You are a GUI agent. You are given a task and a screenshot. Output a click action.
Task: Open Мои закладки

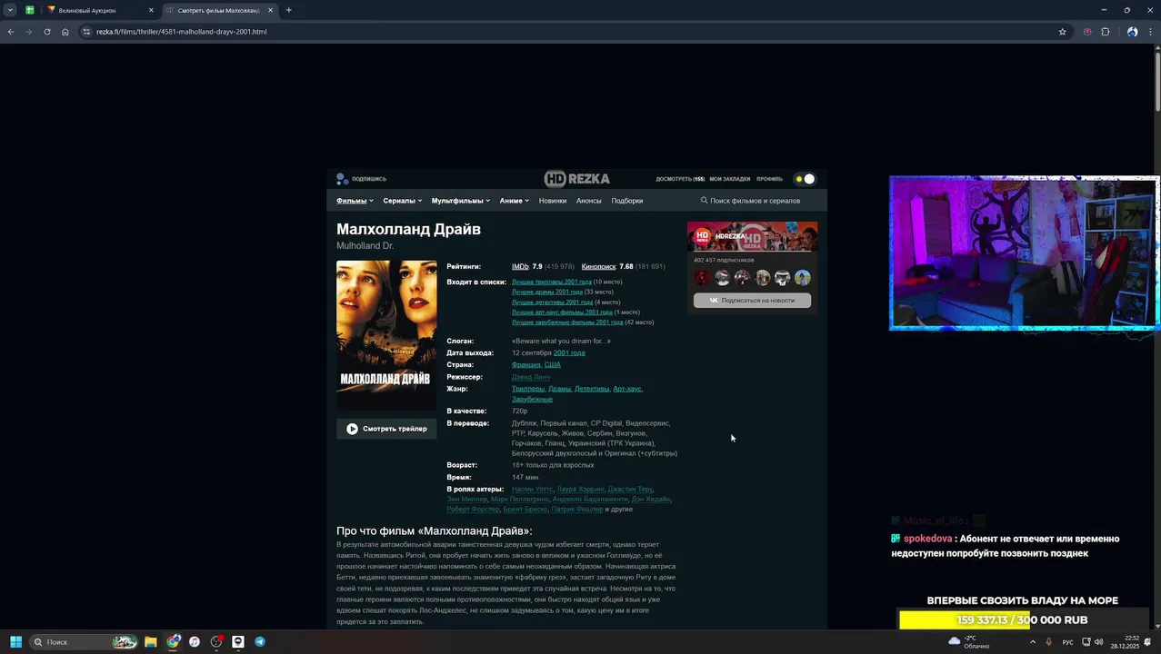pos(730,179)
